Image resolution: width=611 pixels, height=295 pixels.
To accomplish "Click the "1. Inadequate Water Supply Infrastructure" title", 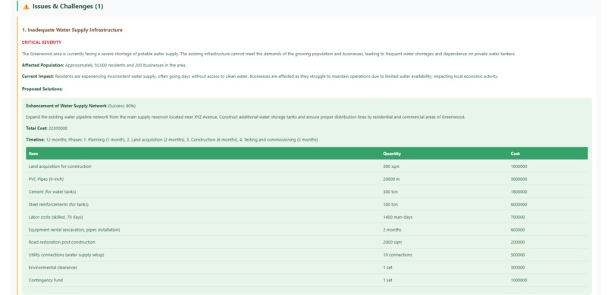I will pyautogui.click(x=72, y=30).
